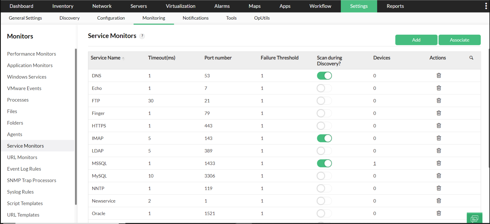Enable discovery scan for MySQL
This screenshot has height=224, width=490.
pos(324,176)
